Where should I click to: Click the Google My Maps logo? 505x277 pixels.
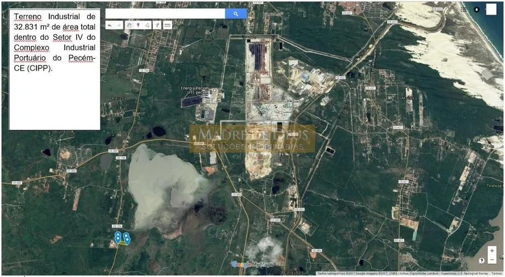tap(252, 264)
